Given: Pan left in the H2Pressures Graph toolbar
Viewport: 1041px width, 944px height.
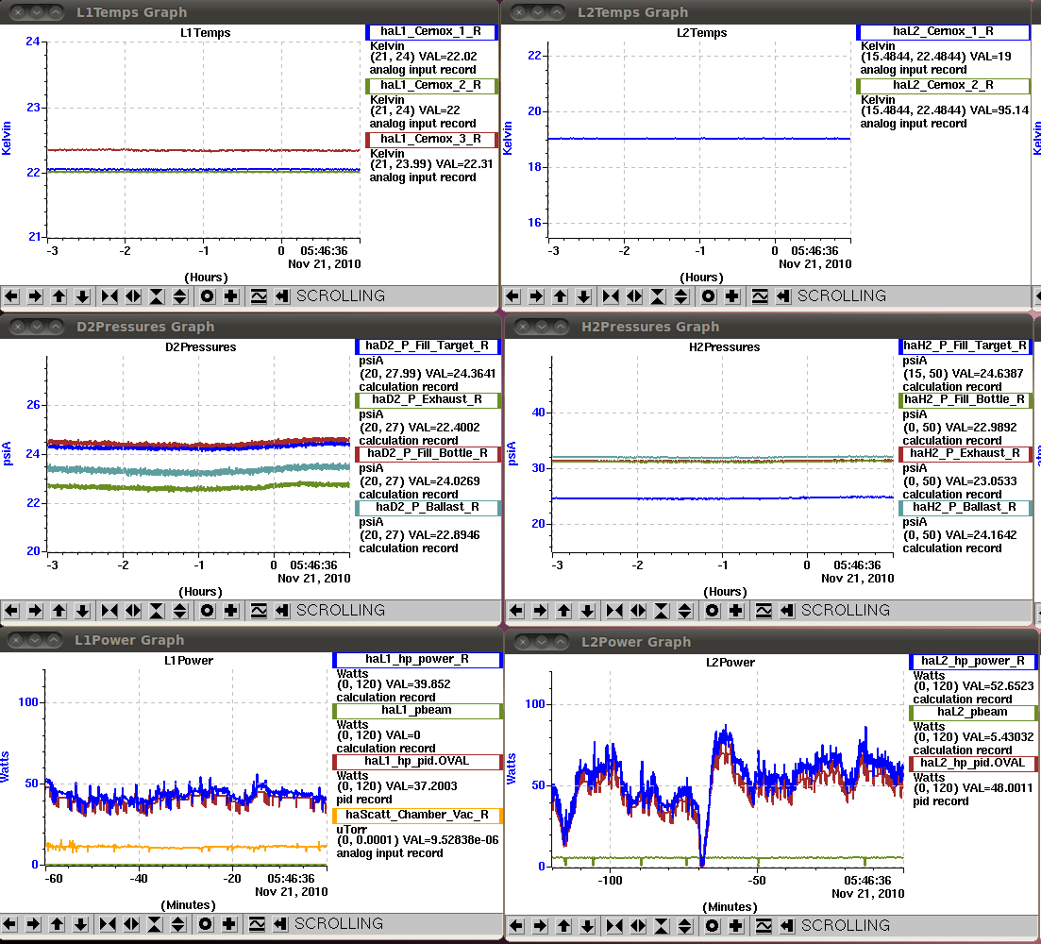Looking at the screenshot, I should [517, 610].
